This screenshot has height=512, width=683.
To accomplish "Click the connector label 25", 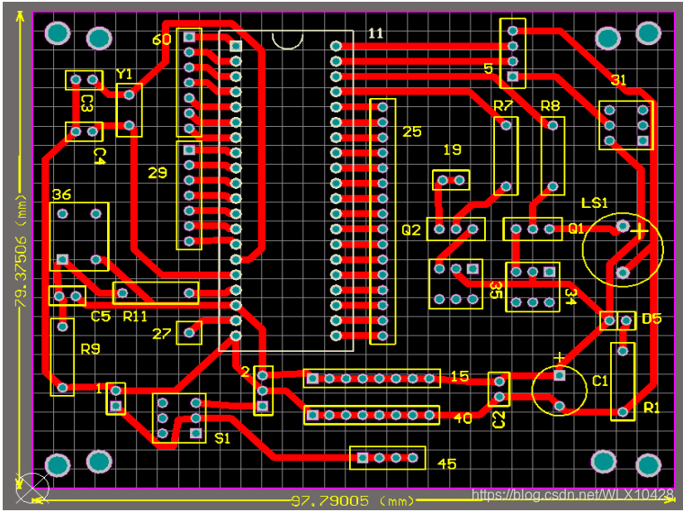I will coord(411,131).
